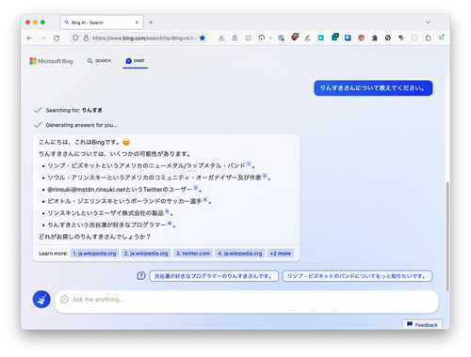Click the 'Searching for: りんすき' status line

click(x=73, y=110)
